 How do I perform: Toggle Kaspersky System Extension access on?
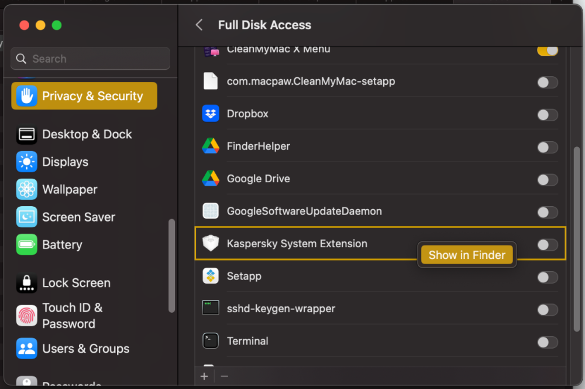[x=548, y=245]
